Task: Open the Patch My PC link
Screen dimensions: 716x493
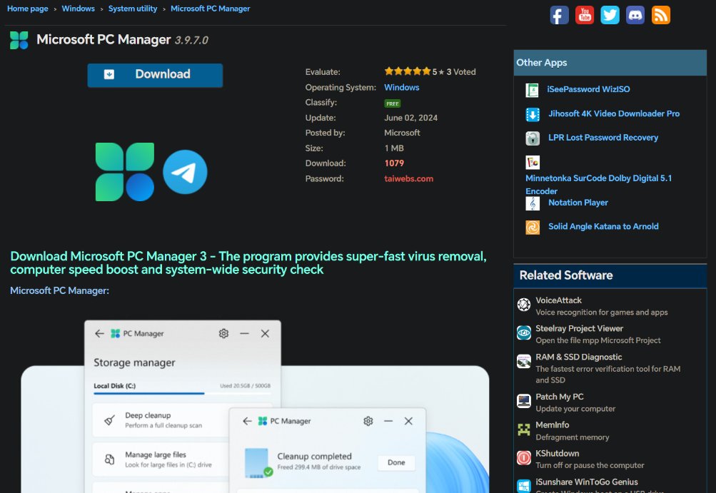Action: [x=560, y=397]
